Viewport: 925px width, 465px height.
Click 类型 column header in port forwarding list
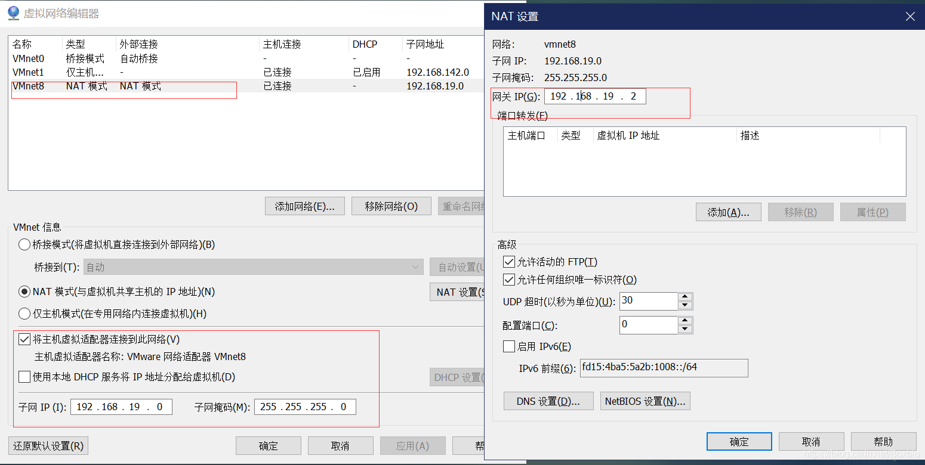click(575, 135)
